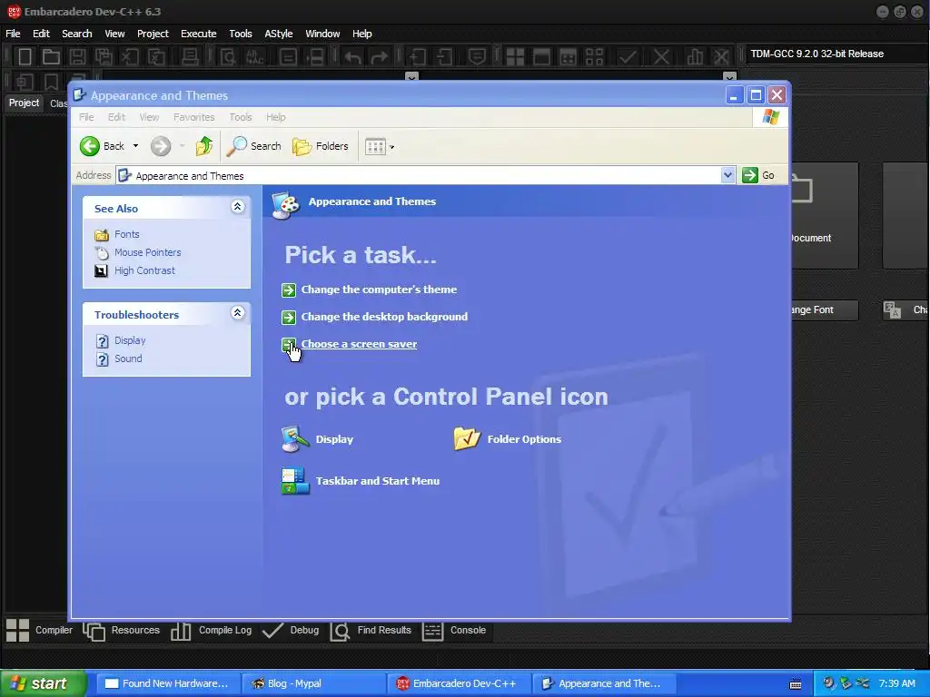Click the Address field showing Appearance and Themes

[x=418, y=176]
